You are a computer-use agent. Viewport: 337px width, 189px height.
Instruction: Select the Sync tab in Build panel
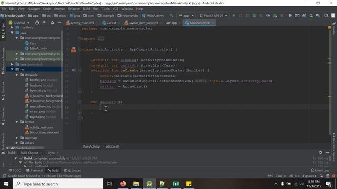pyautogui.click(x=52, y=153)
